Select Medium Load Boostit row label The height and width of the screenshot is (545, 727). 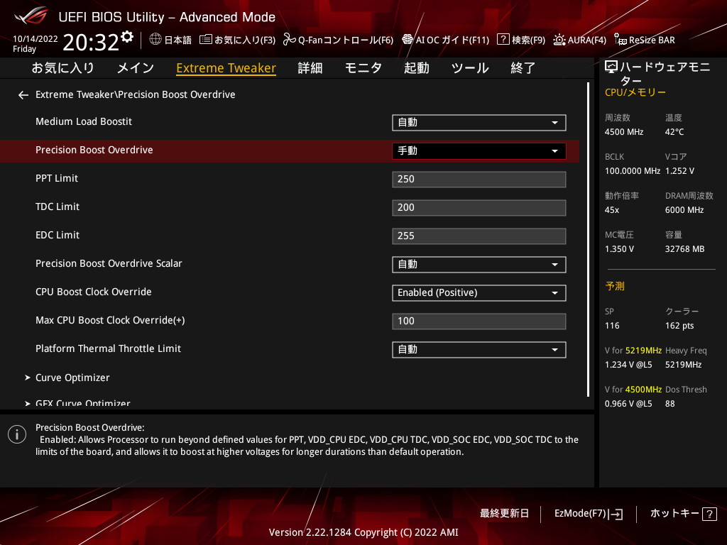pos(84,122)
